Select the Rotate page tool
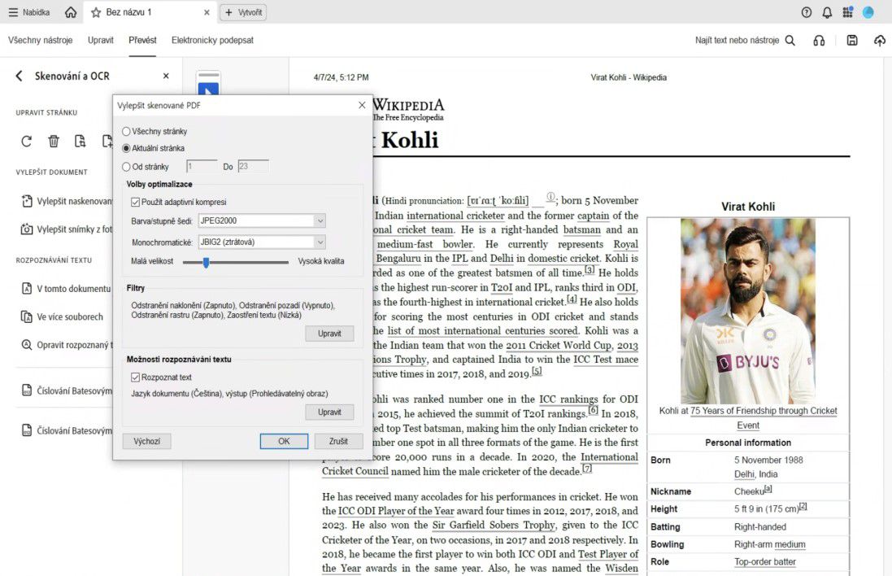 coord(26,141)
